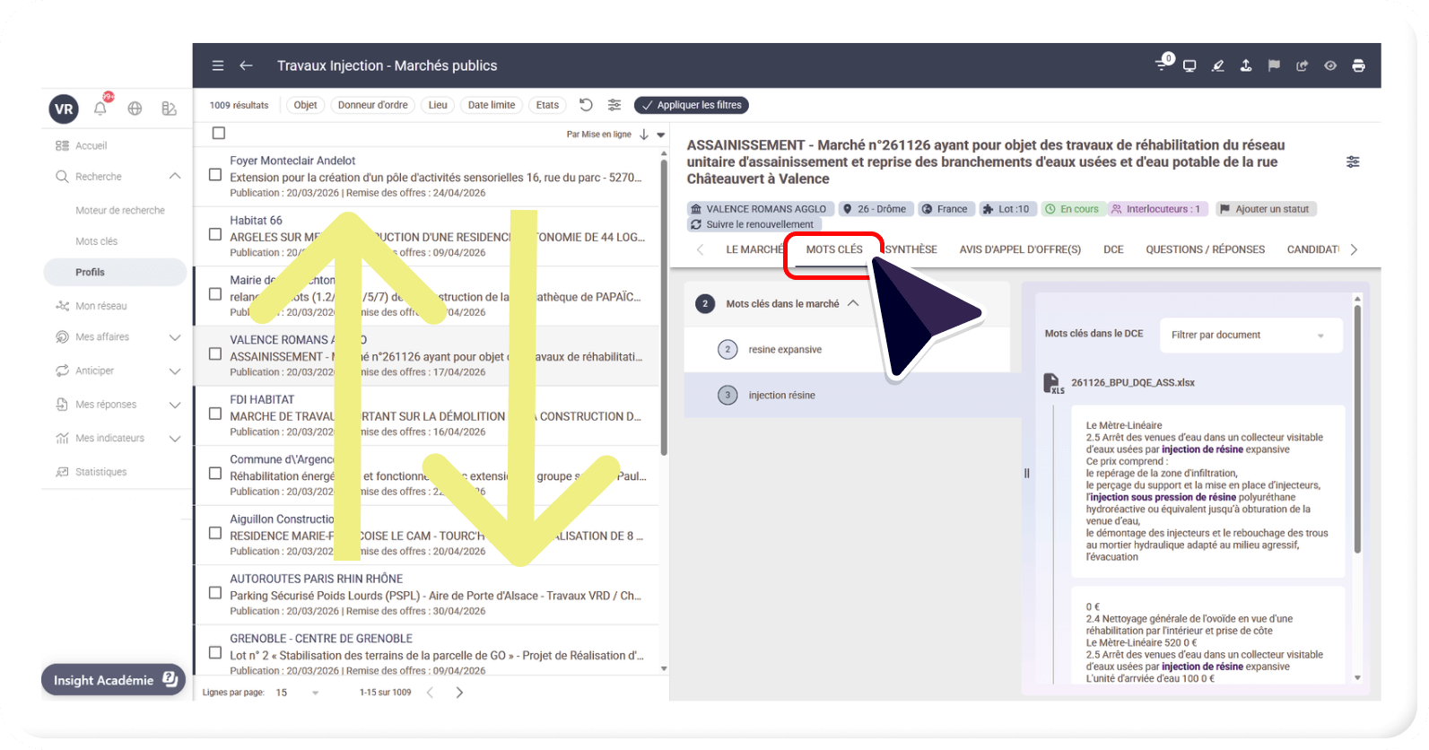The image size is (1429, 750).
Task: Reset filters with the refresh icon
Action: [586, 105]
